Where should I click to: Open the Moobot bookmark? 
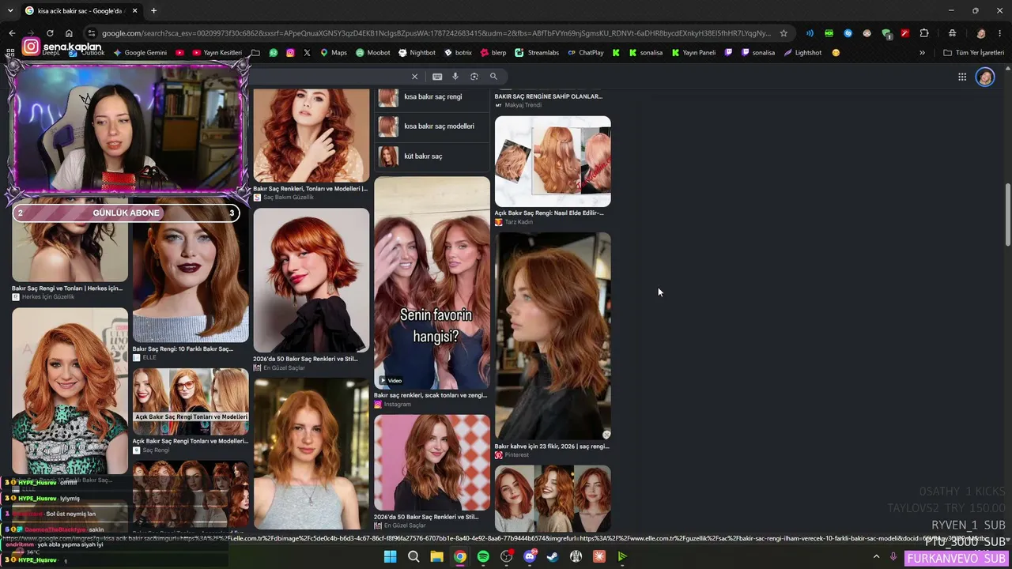pos(372,53)
